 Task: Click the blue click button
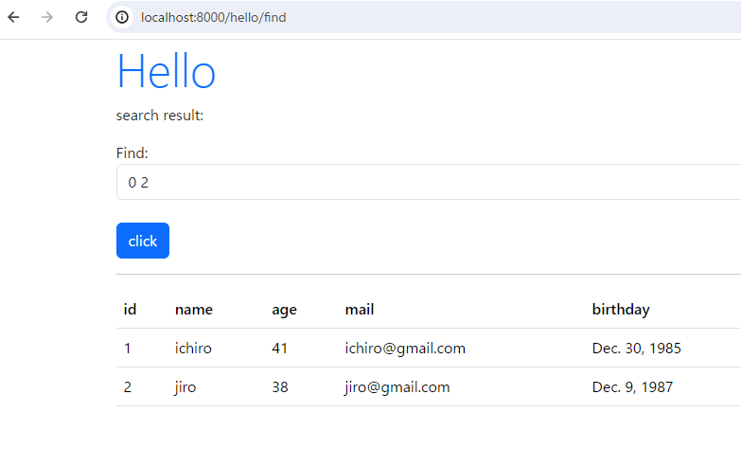pos(143,241)
